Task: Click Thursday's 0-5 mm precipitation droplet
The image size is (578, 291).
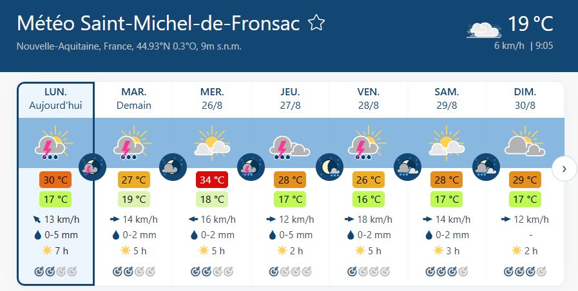Action: click(273, 235)
